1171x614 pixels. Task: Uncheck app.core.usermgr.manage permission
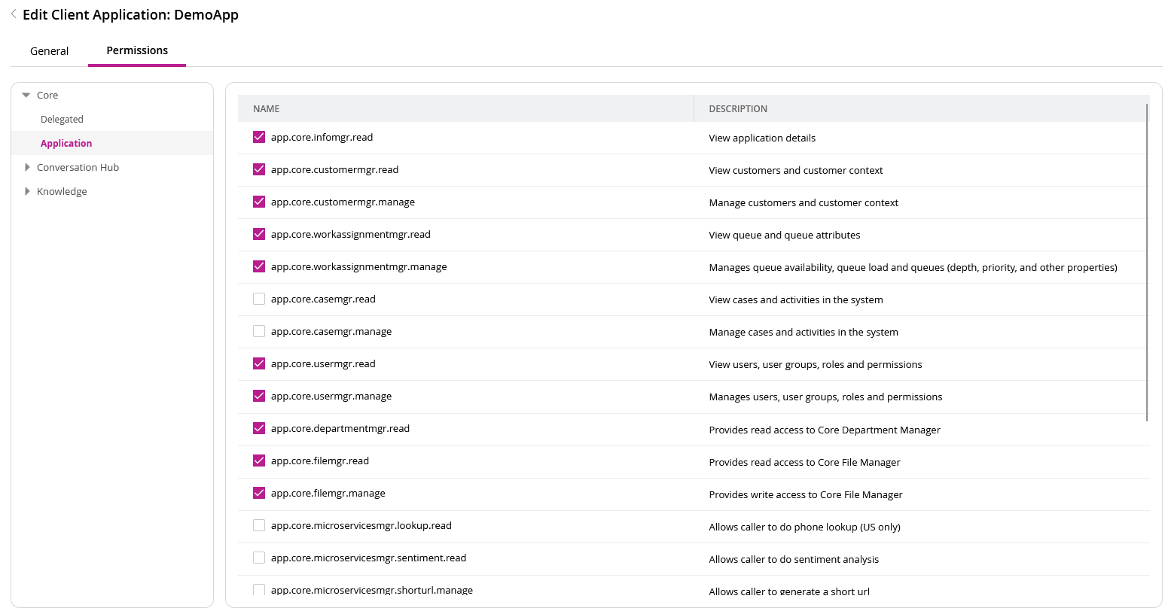[x=259, y=396]
